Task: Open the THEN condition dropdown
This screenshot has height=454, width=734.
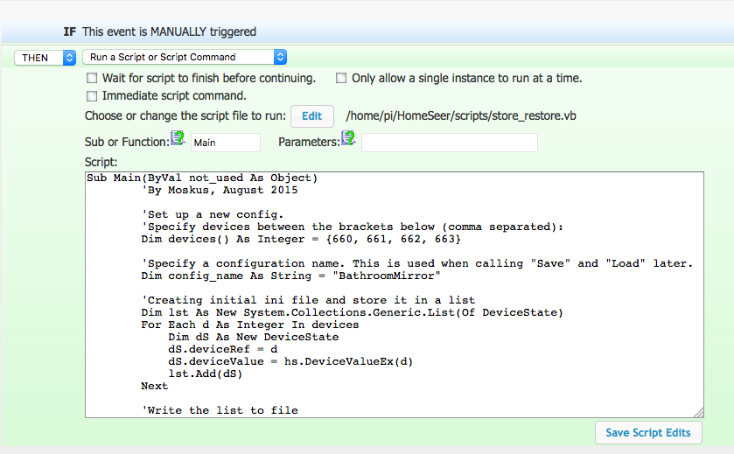Action: tap(45, 58)
